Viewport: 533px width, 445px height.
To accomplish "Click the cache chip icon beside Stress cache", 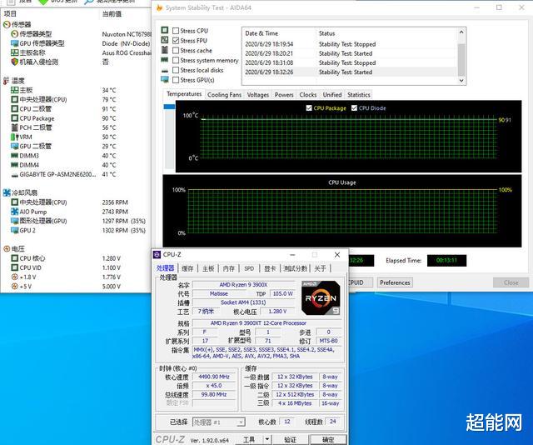I will [165, 50].
